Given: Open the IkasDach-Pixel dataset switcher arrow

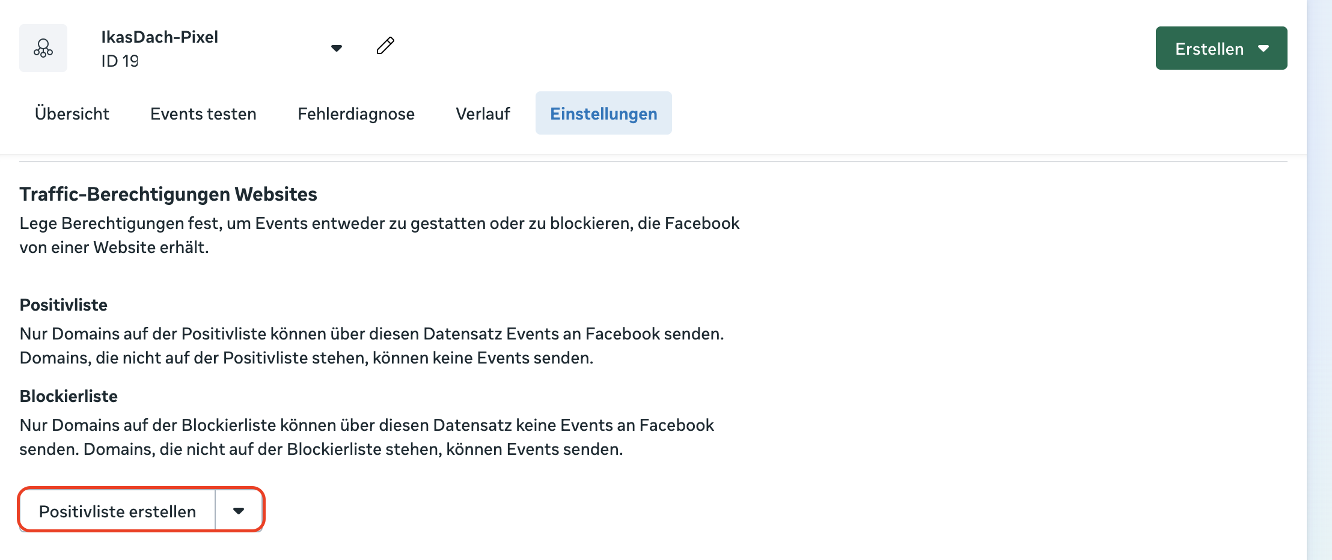Looking at the screenshot, I should 337,48.
